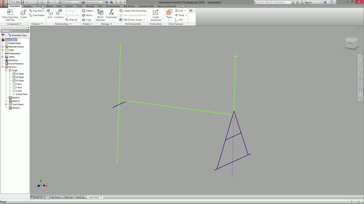The image size is (364, 204).
Task: Click the Joint tool
Action: (x=50, y=14)
